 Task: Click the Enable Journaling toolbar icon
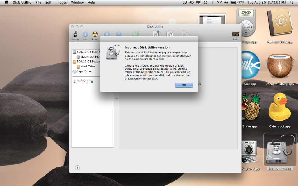coord(136,34)
